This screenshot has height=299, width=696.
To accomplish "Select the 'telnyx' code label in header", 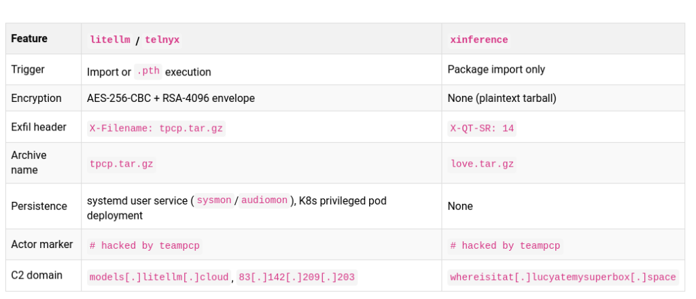I will tap(162, 40).
